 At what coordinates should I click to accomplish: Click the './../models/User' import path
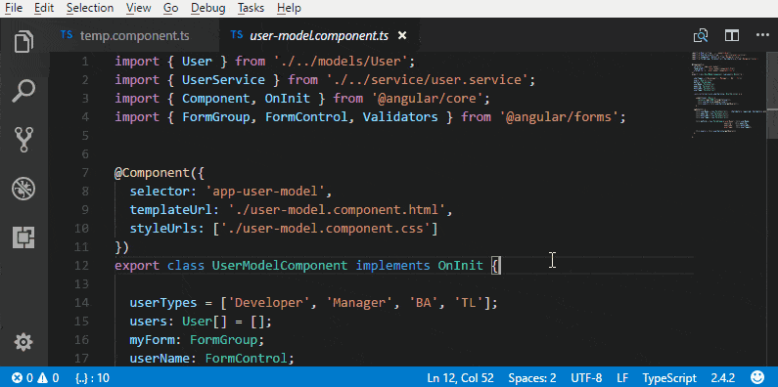341,62
